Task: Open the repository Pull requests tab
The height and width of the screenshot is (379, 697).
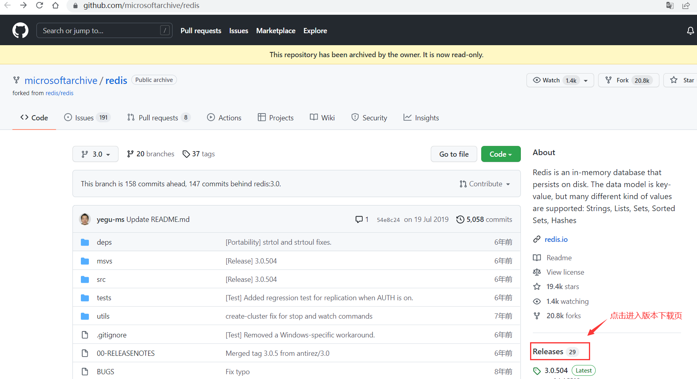Action: 159,118
